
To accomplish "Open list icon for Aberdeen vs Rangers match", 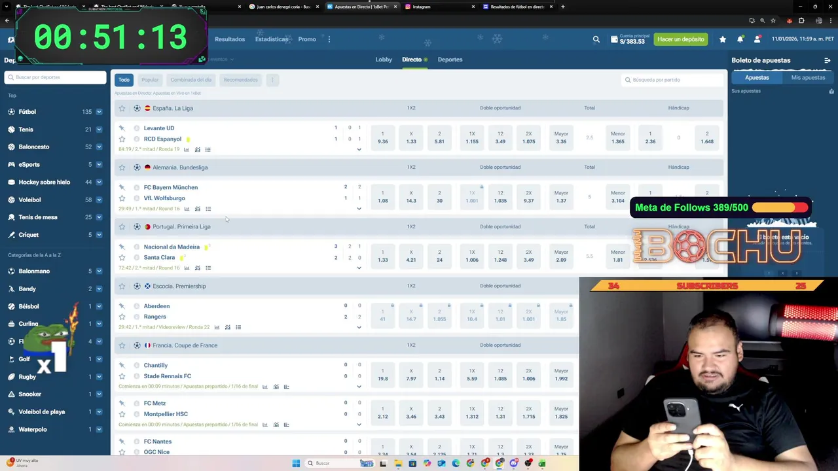I will click(238, 327).
